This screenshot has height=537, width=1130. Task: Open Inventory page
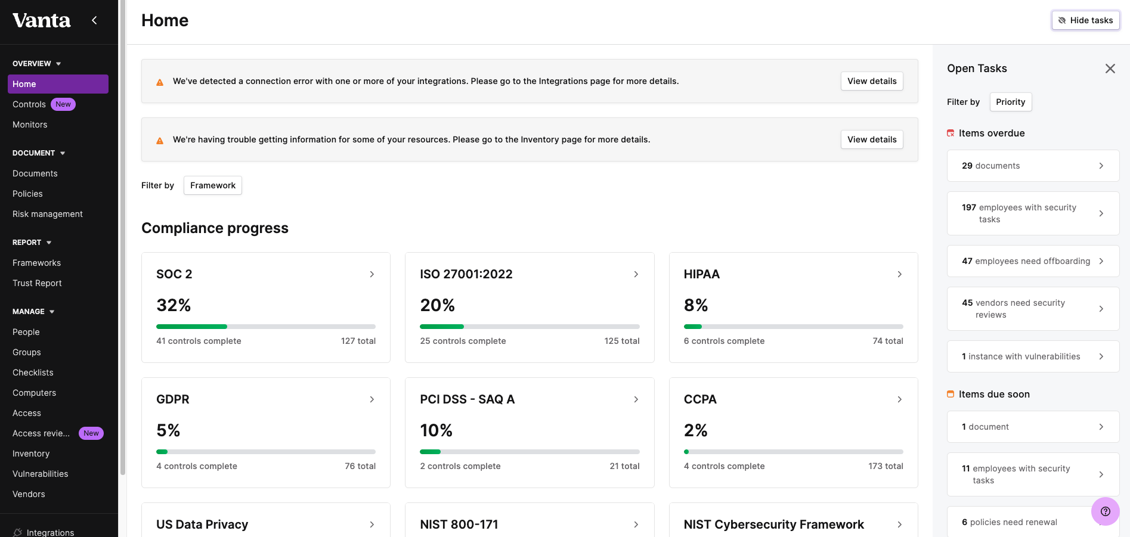point(31,454)
